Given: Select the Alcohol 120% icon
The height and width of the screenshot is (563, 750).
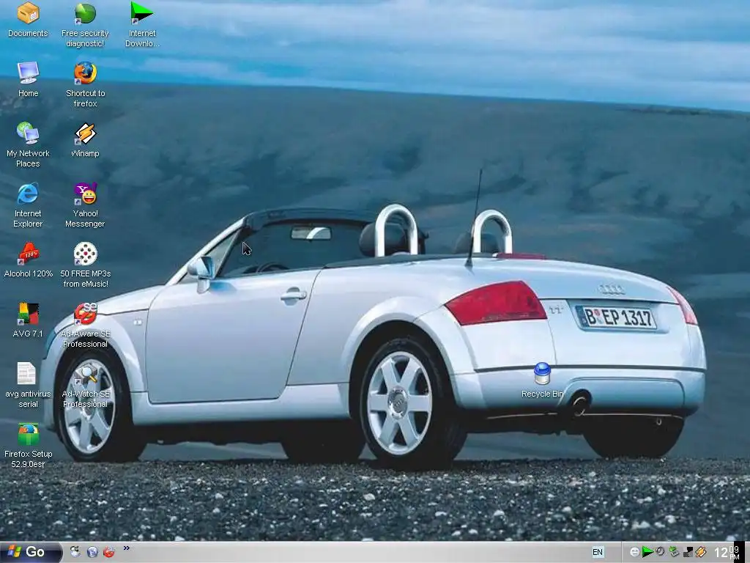Looking at the screenshot, I should [x=29, y=260].
